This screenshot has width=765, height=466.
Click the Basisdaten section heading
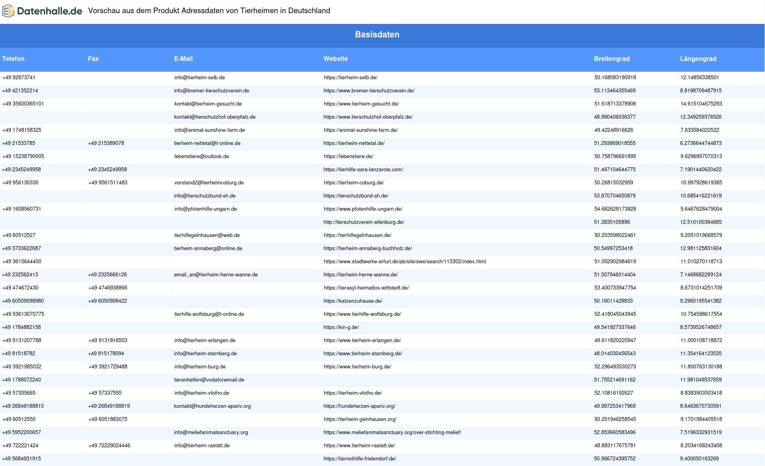click(x=377, y=35)
